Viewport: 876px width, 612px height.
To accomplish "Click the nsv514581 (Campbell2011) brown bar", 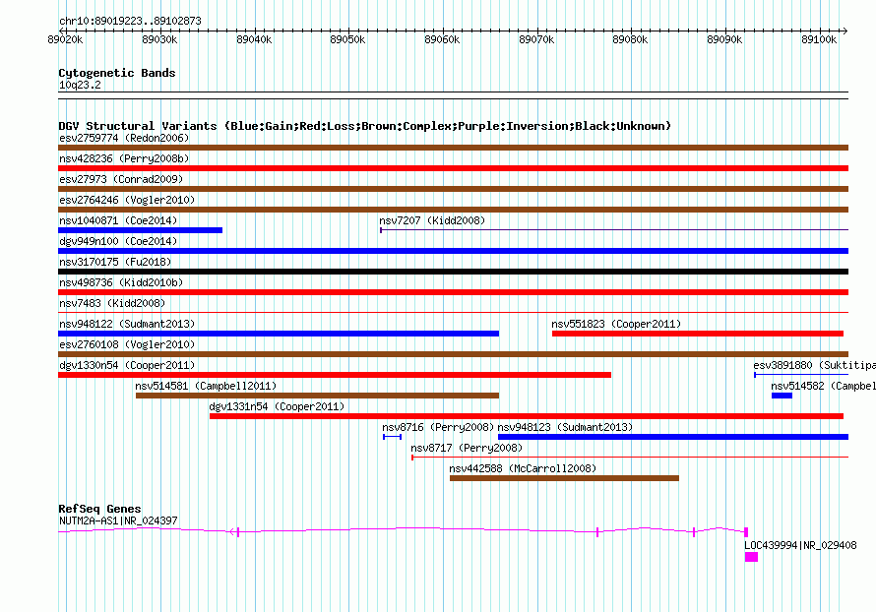I will pos(317,396).
